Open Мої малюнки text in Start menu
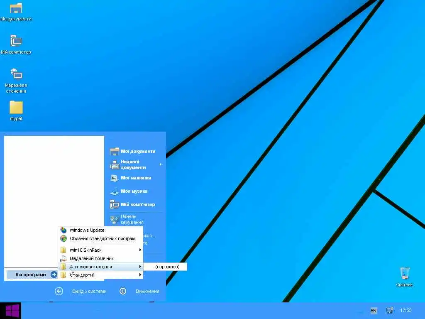 point(136,178)
